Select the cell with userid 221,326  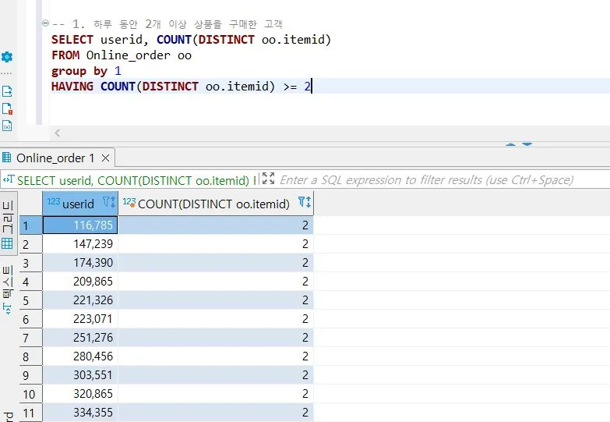[x=80, y=300]
